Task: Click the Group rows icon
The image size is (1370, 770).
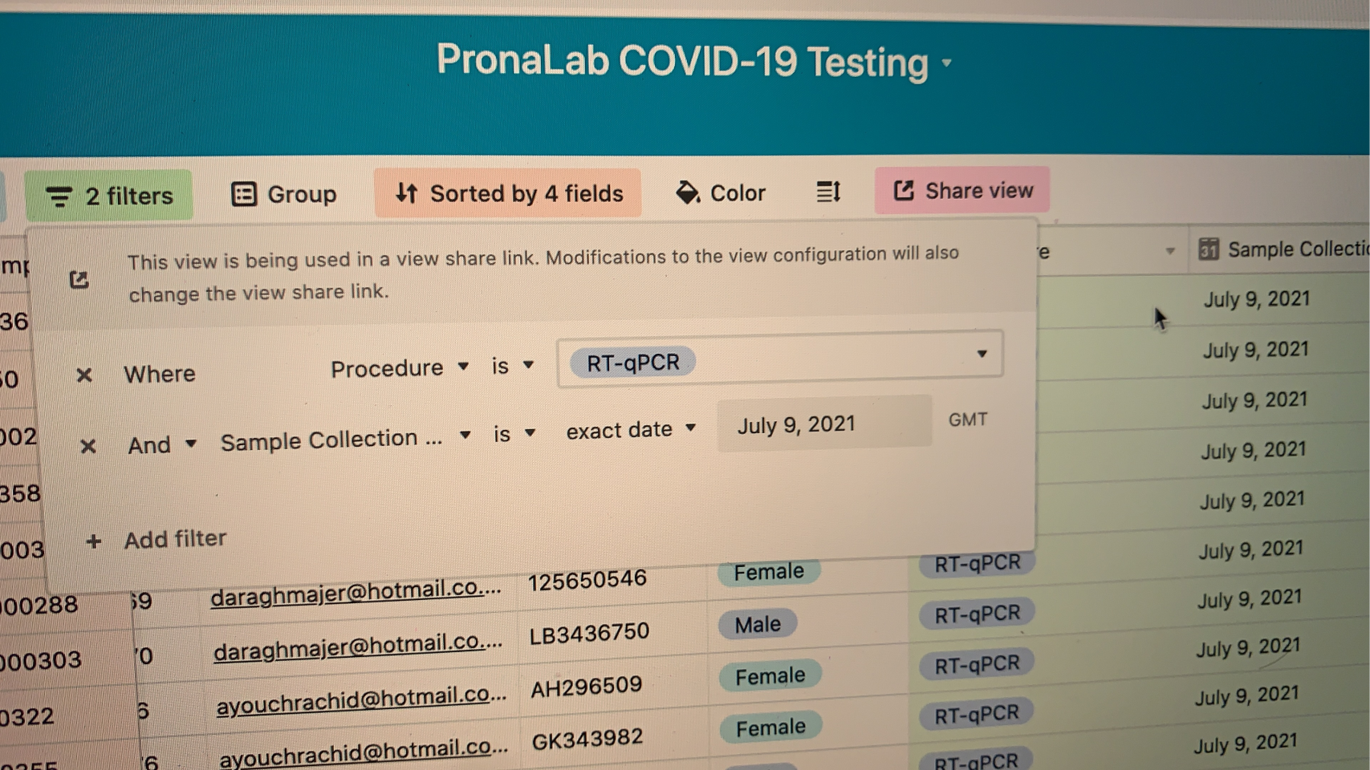Action: [243, 194]
